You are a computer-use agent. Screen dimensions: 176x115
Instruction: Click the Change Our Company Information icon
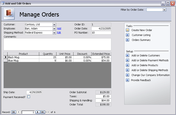127,75
